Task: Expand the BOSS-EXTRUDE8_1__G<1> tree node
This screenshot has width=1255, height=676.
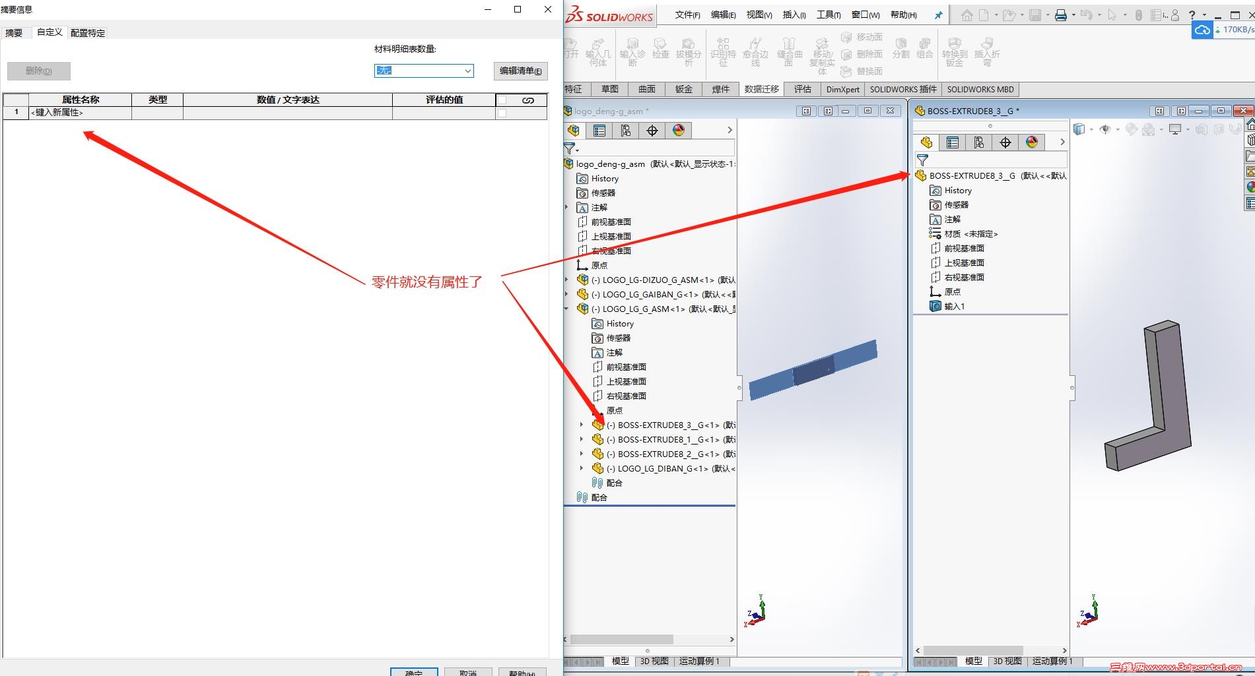Action: [x=582, y=439]
